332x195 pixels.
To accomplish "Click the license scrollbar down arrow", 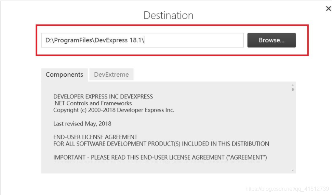I will click(x=293, y=170).
